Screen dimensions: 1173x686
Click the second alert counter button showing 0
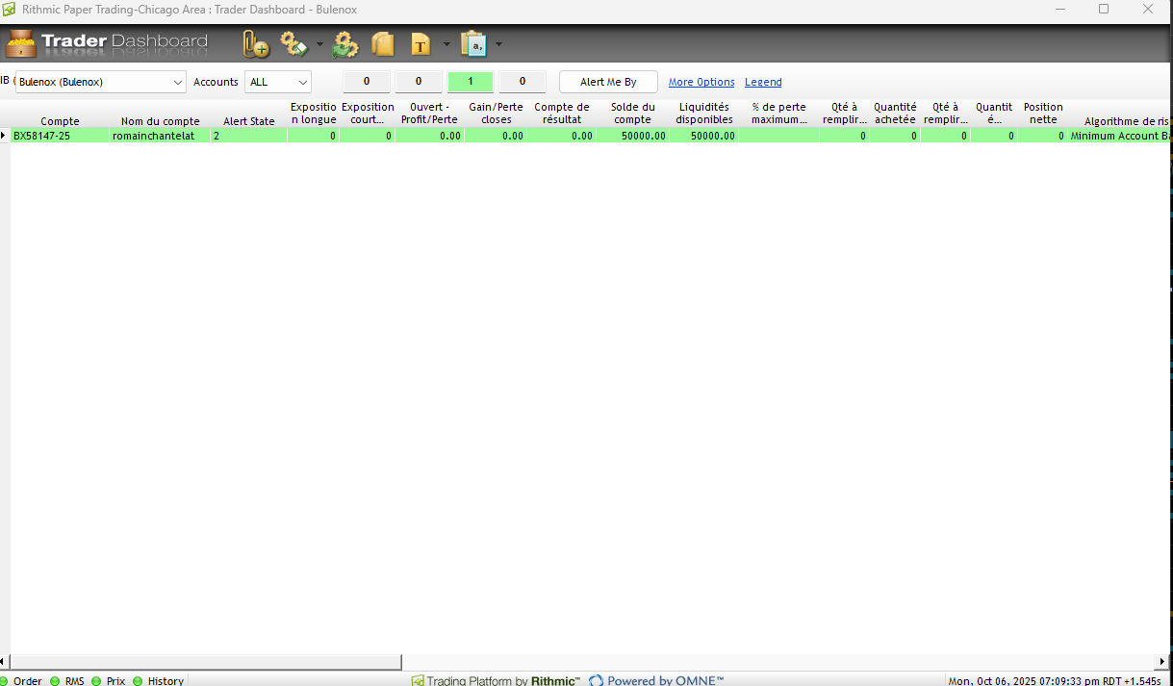(x=419, y=82)
